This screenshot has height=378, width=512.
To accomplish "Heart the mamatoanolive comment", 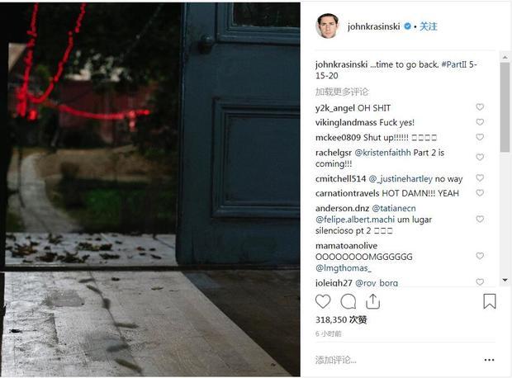I will click(x=480, y=256).
